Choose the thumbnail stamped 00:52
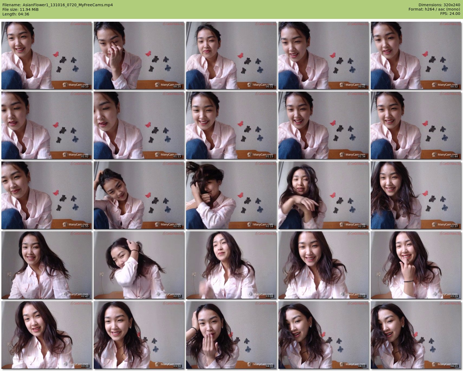The width and height of the screenshot is (463, 371). pyautogui.click(x=416, y=56)
